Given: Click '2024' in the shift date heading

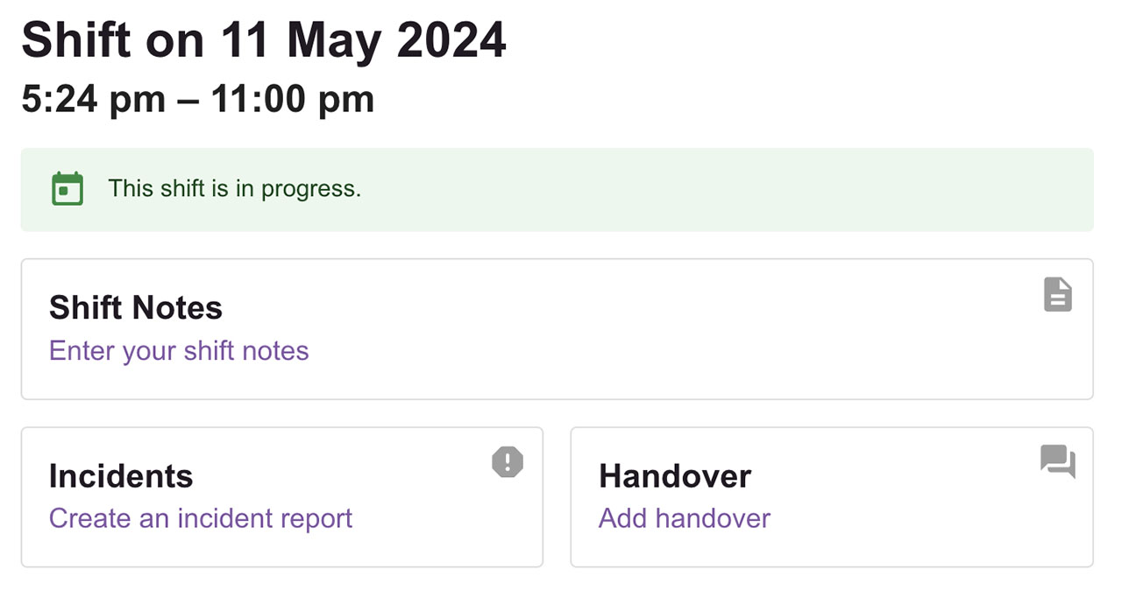Looking at the screenshot, I should [x=451, y=40].
